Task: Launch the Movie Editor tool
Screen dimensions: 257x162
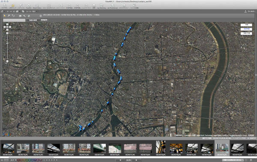Action: [x=37, y=6]
